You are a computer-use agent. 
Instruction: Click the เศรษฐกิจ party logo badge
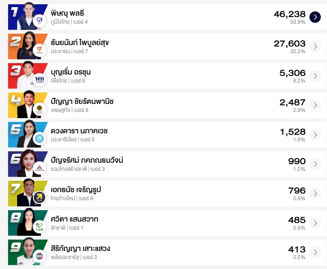(x=39, y=110)
